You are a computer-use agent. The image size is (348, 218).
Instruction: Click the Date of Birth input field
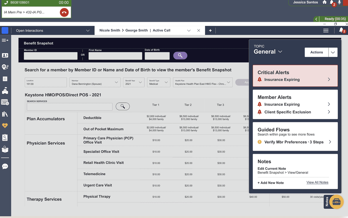click(x=157, y=56)
